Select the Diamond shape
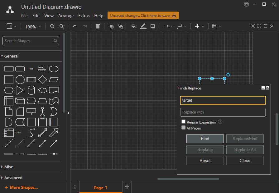The height and width of the screenshot is (193, 279). (x=42, y=79)
